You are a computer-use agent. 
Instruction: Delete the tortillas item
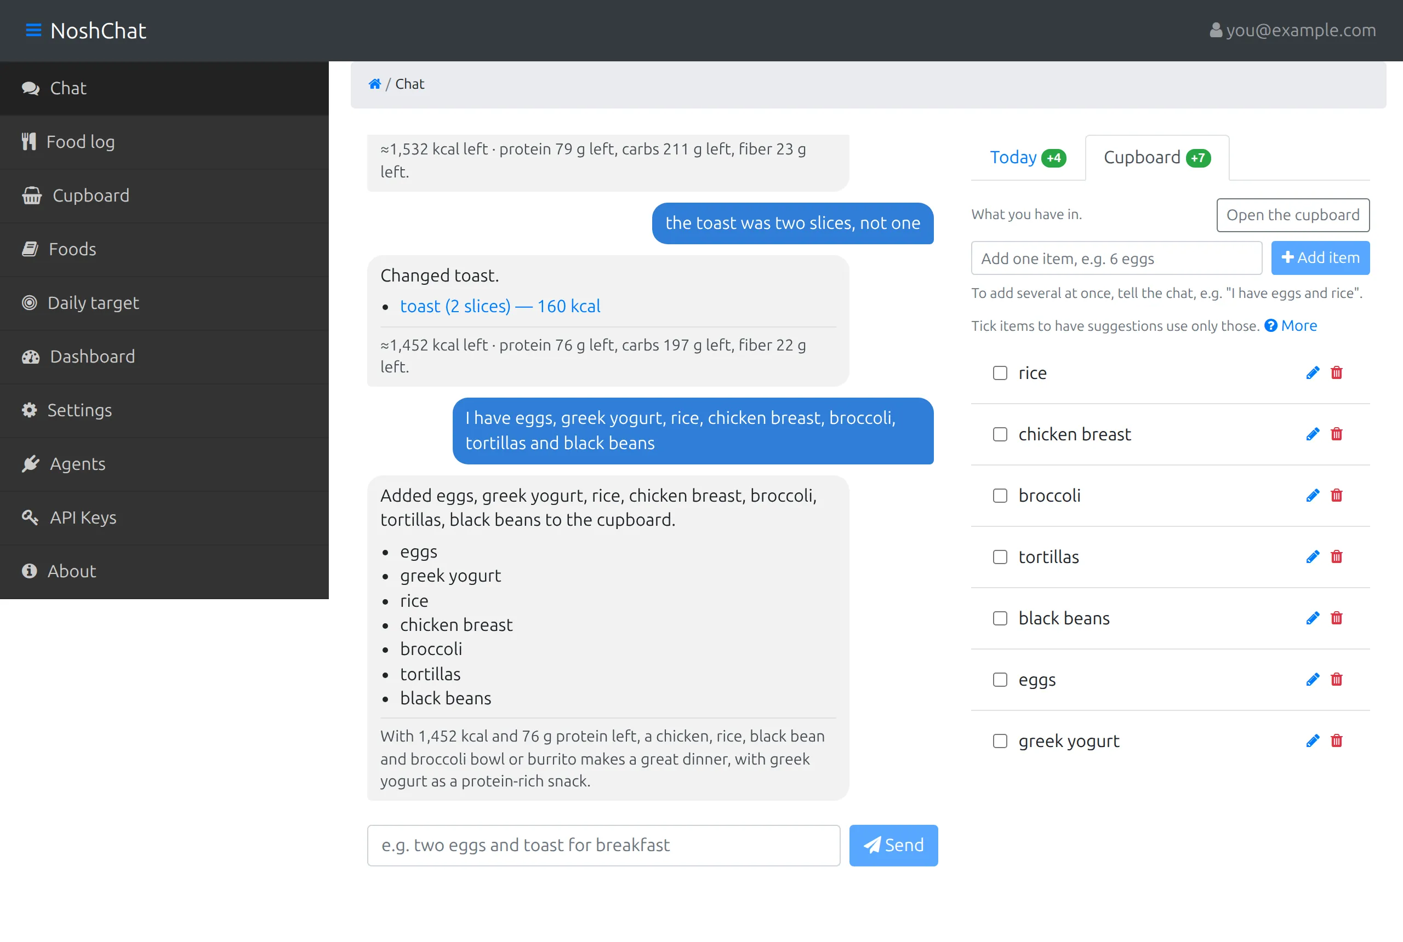pos(1337,557)
